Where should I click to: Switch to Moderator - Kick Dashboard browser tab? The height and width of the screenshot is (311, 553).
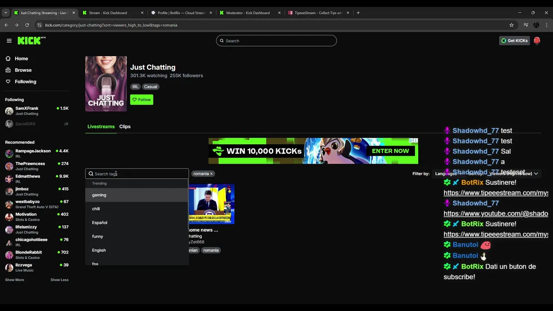click(250, 13)
